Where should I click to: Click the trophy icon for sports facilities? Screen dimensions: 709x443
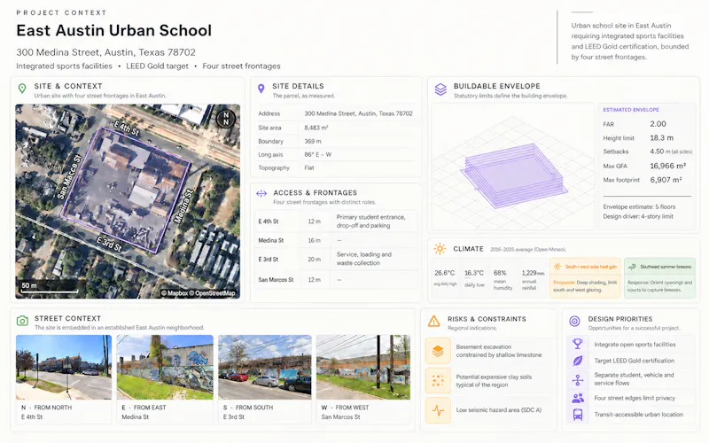pyautogui.click(x=578, y=344)
